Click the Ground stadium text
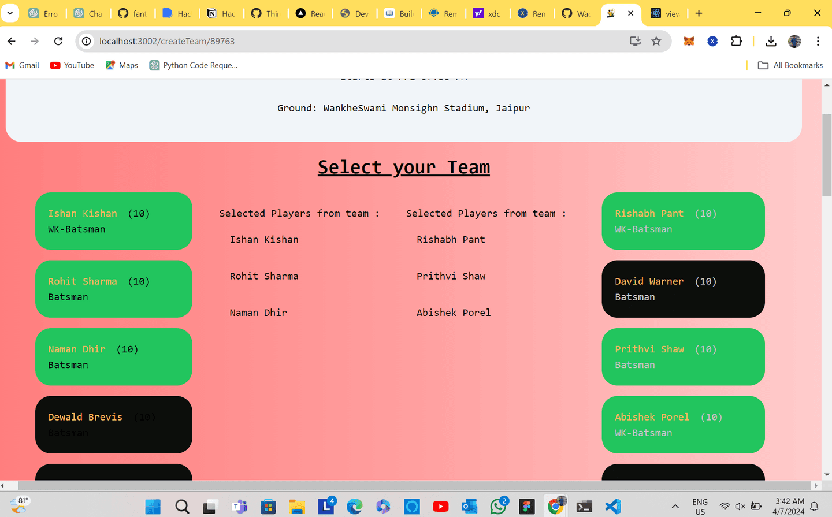832x517 pixels. (x=403, y=108)
